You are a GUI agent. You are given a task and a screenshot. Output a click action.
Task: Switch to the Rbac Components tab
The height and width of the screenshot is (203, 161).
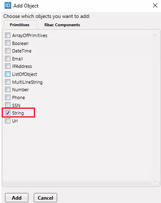pyautogui.click(x=62, y=25)
